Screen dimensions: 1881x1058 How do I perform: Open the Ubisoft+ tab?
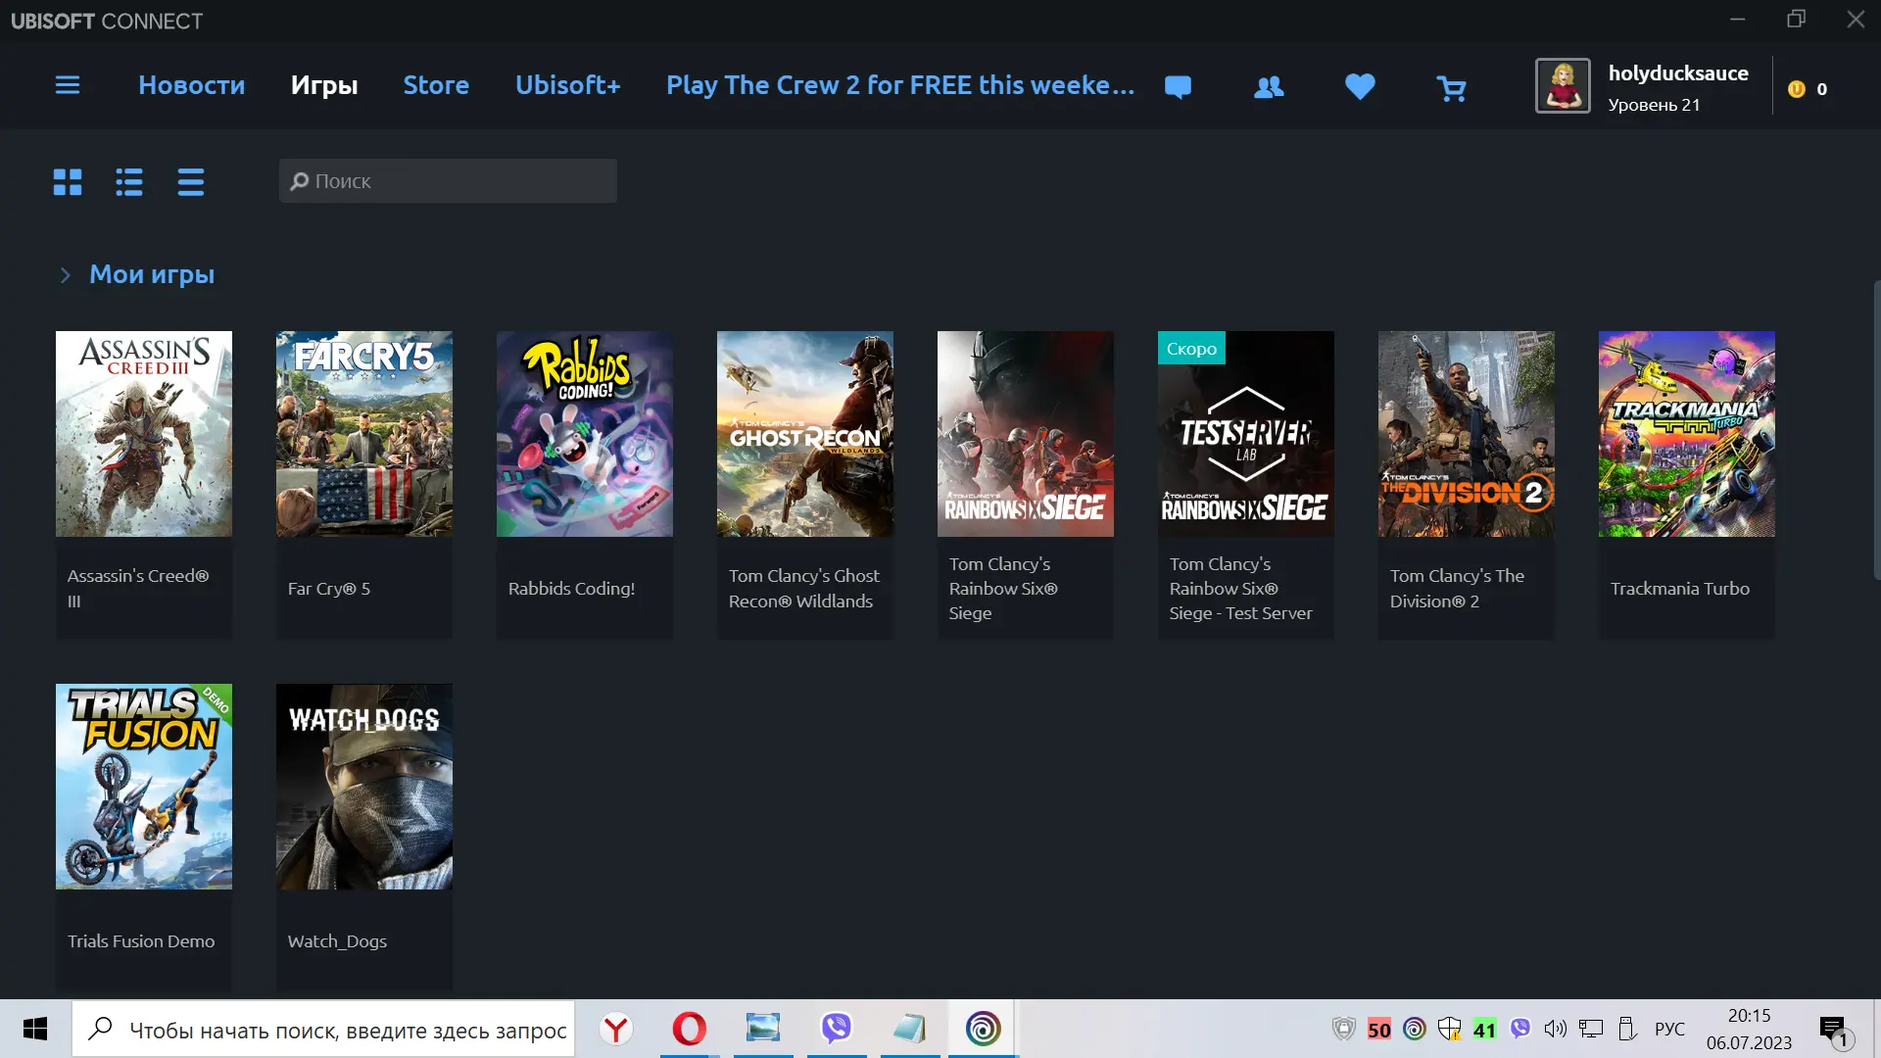coord(568,85)
